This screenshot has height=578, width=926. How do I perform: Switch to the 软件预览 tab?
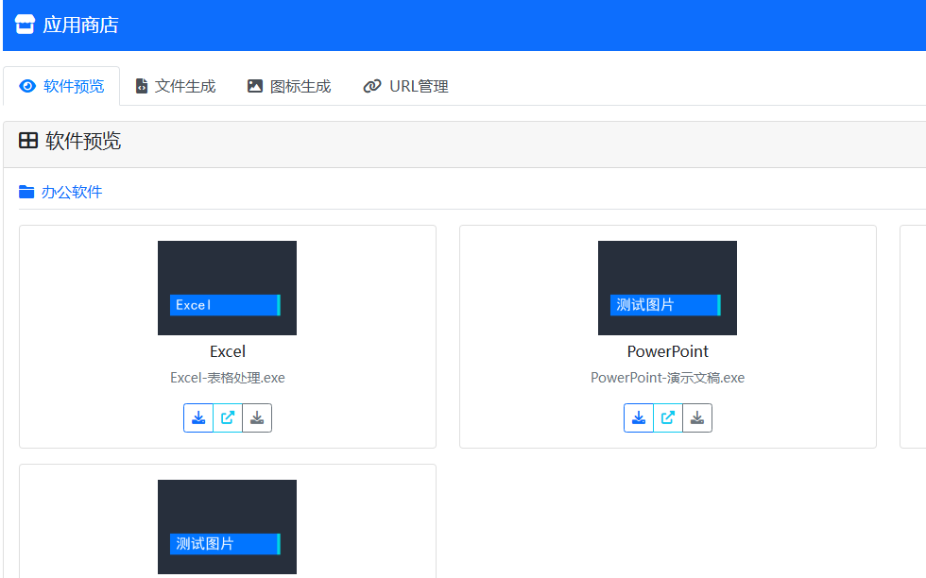[61, 86]
